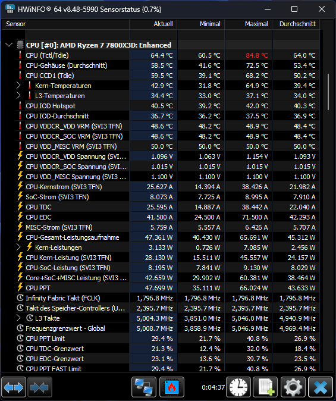Screen dimensions: 336x401
Task: Click clock icon of Infinity Fabric Takt
Action: coord(20,297)
